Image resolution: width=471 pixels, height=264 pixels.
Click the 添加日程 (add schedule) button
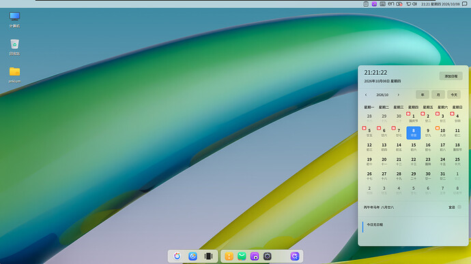click(451, 76)
